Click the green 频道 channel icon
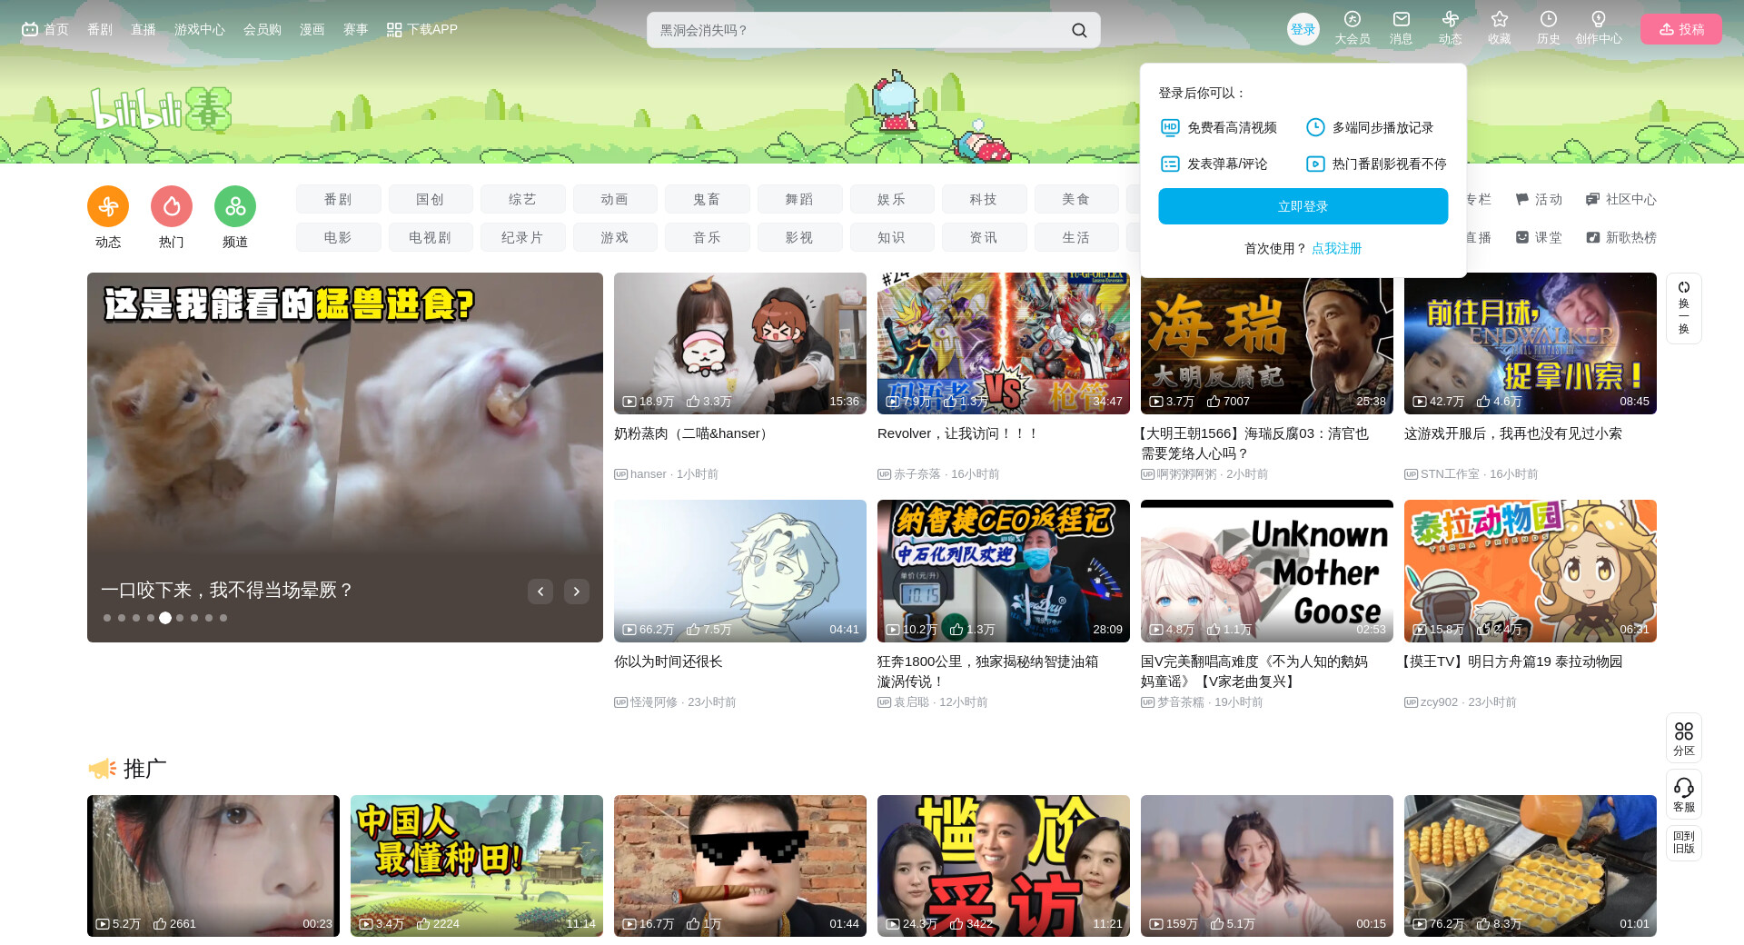The height and width of the screenshot is (945, 1744). [235, 206]
